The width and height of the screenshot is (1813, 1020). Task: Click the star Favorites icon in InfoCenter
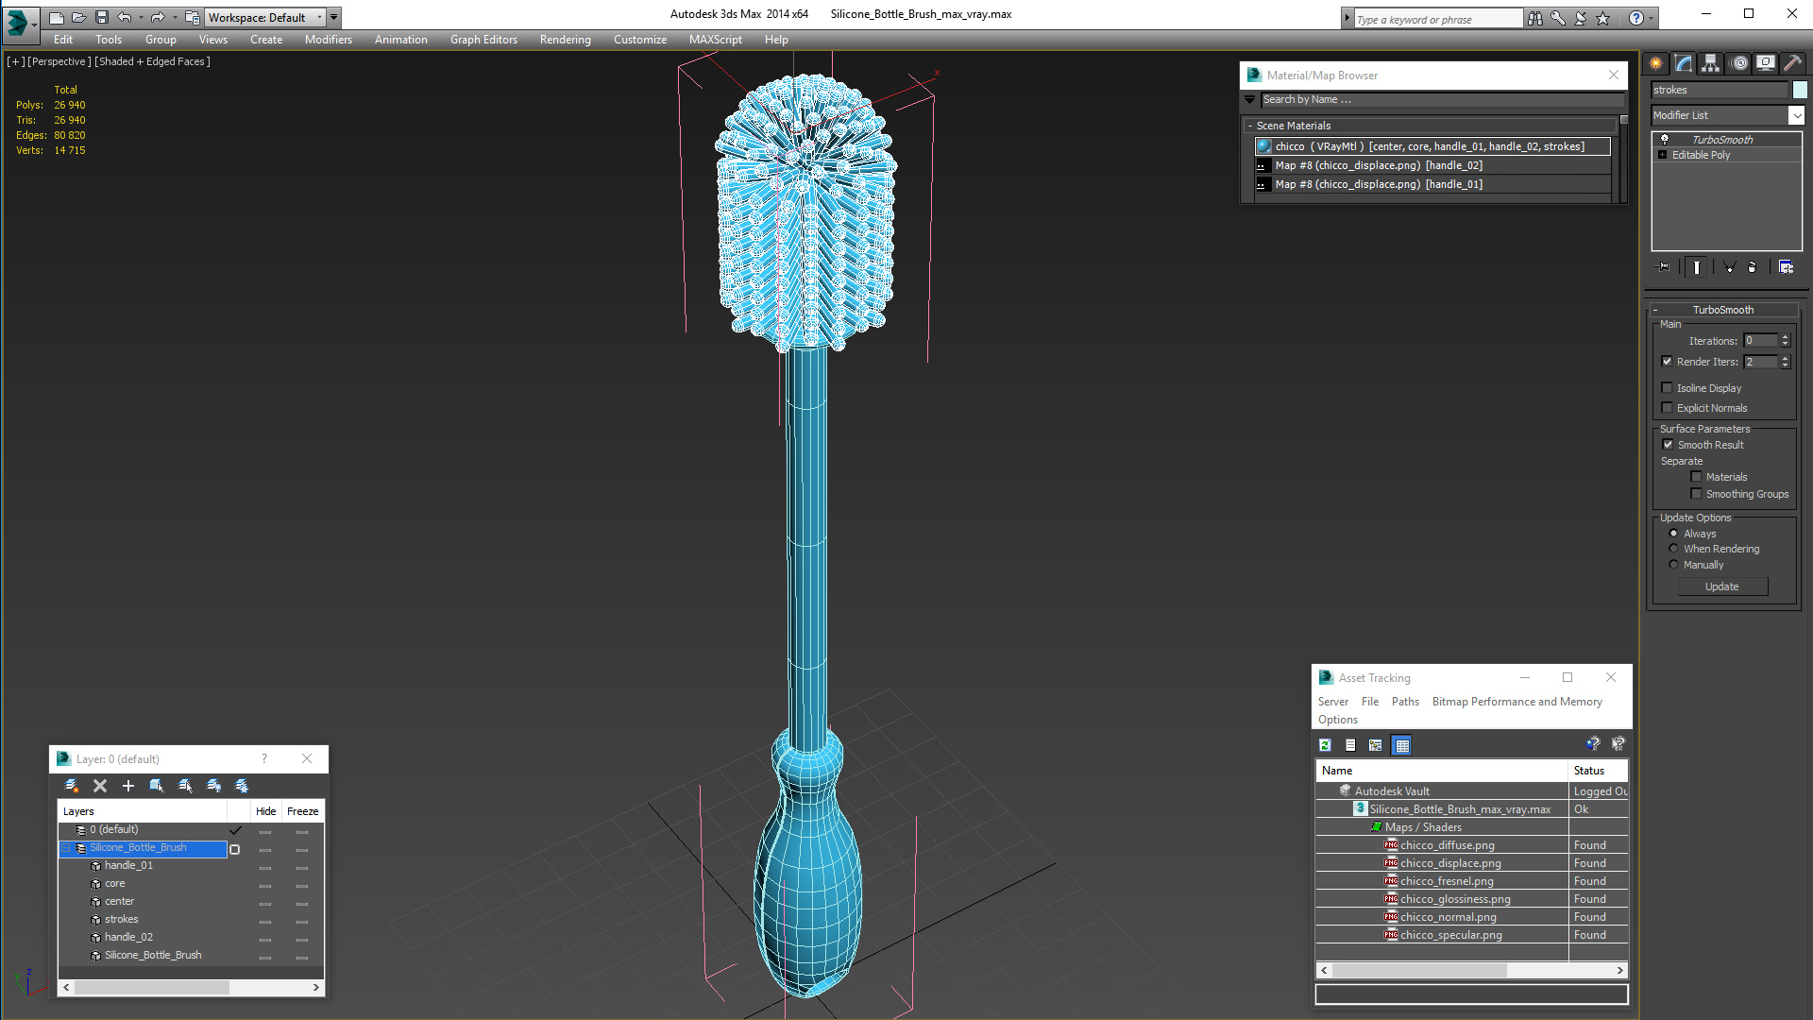pyautogui.click(x=1603, y=18)
